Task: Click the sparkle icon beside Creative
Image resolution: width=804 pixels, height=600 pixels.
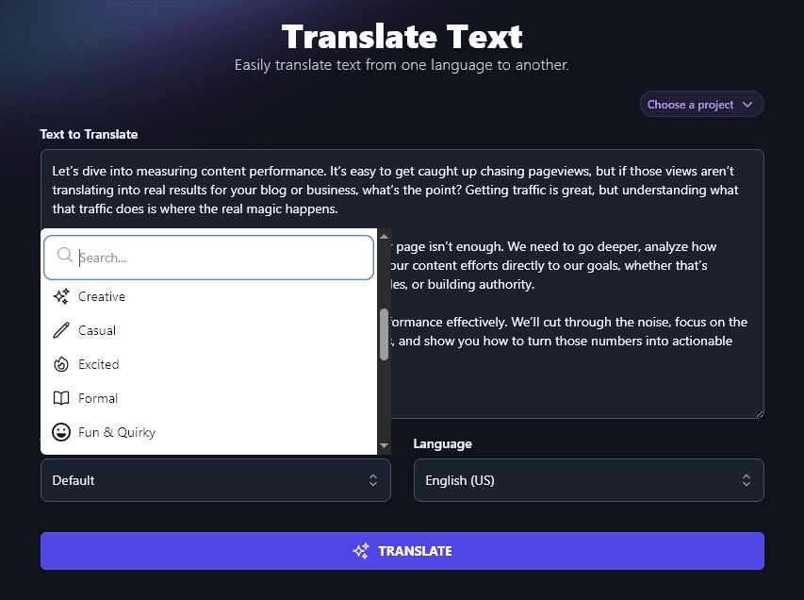Action: pyautogui.click(x=61, y=296)
